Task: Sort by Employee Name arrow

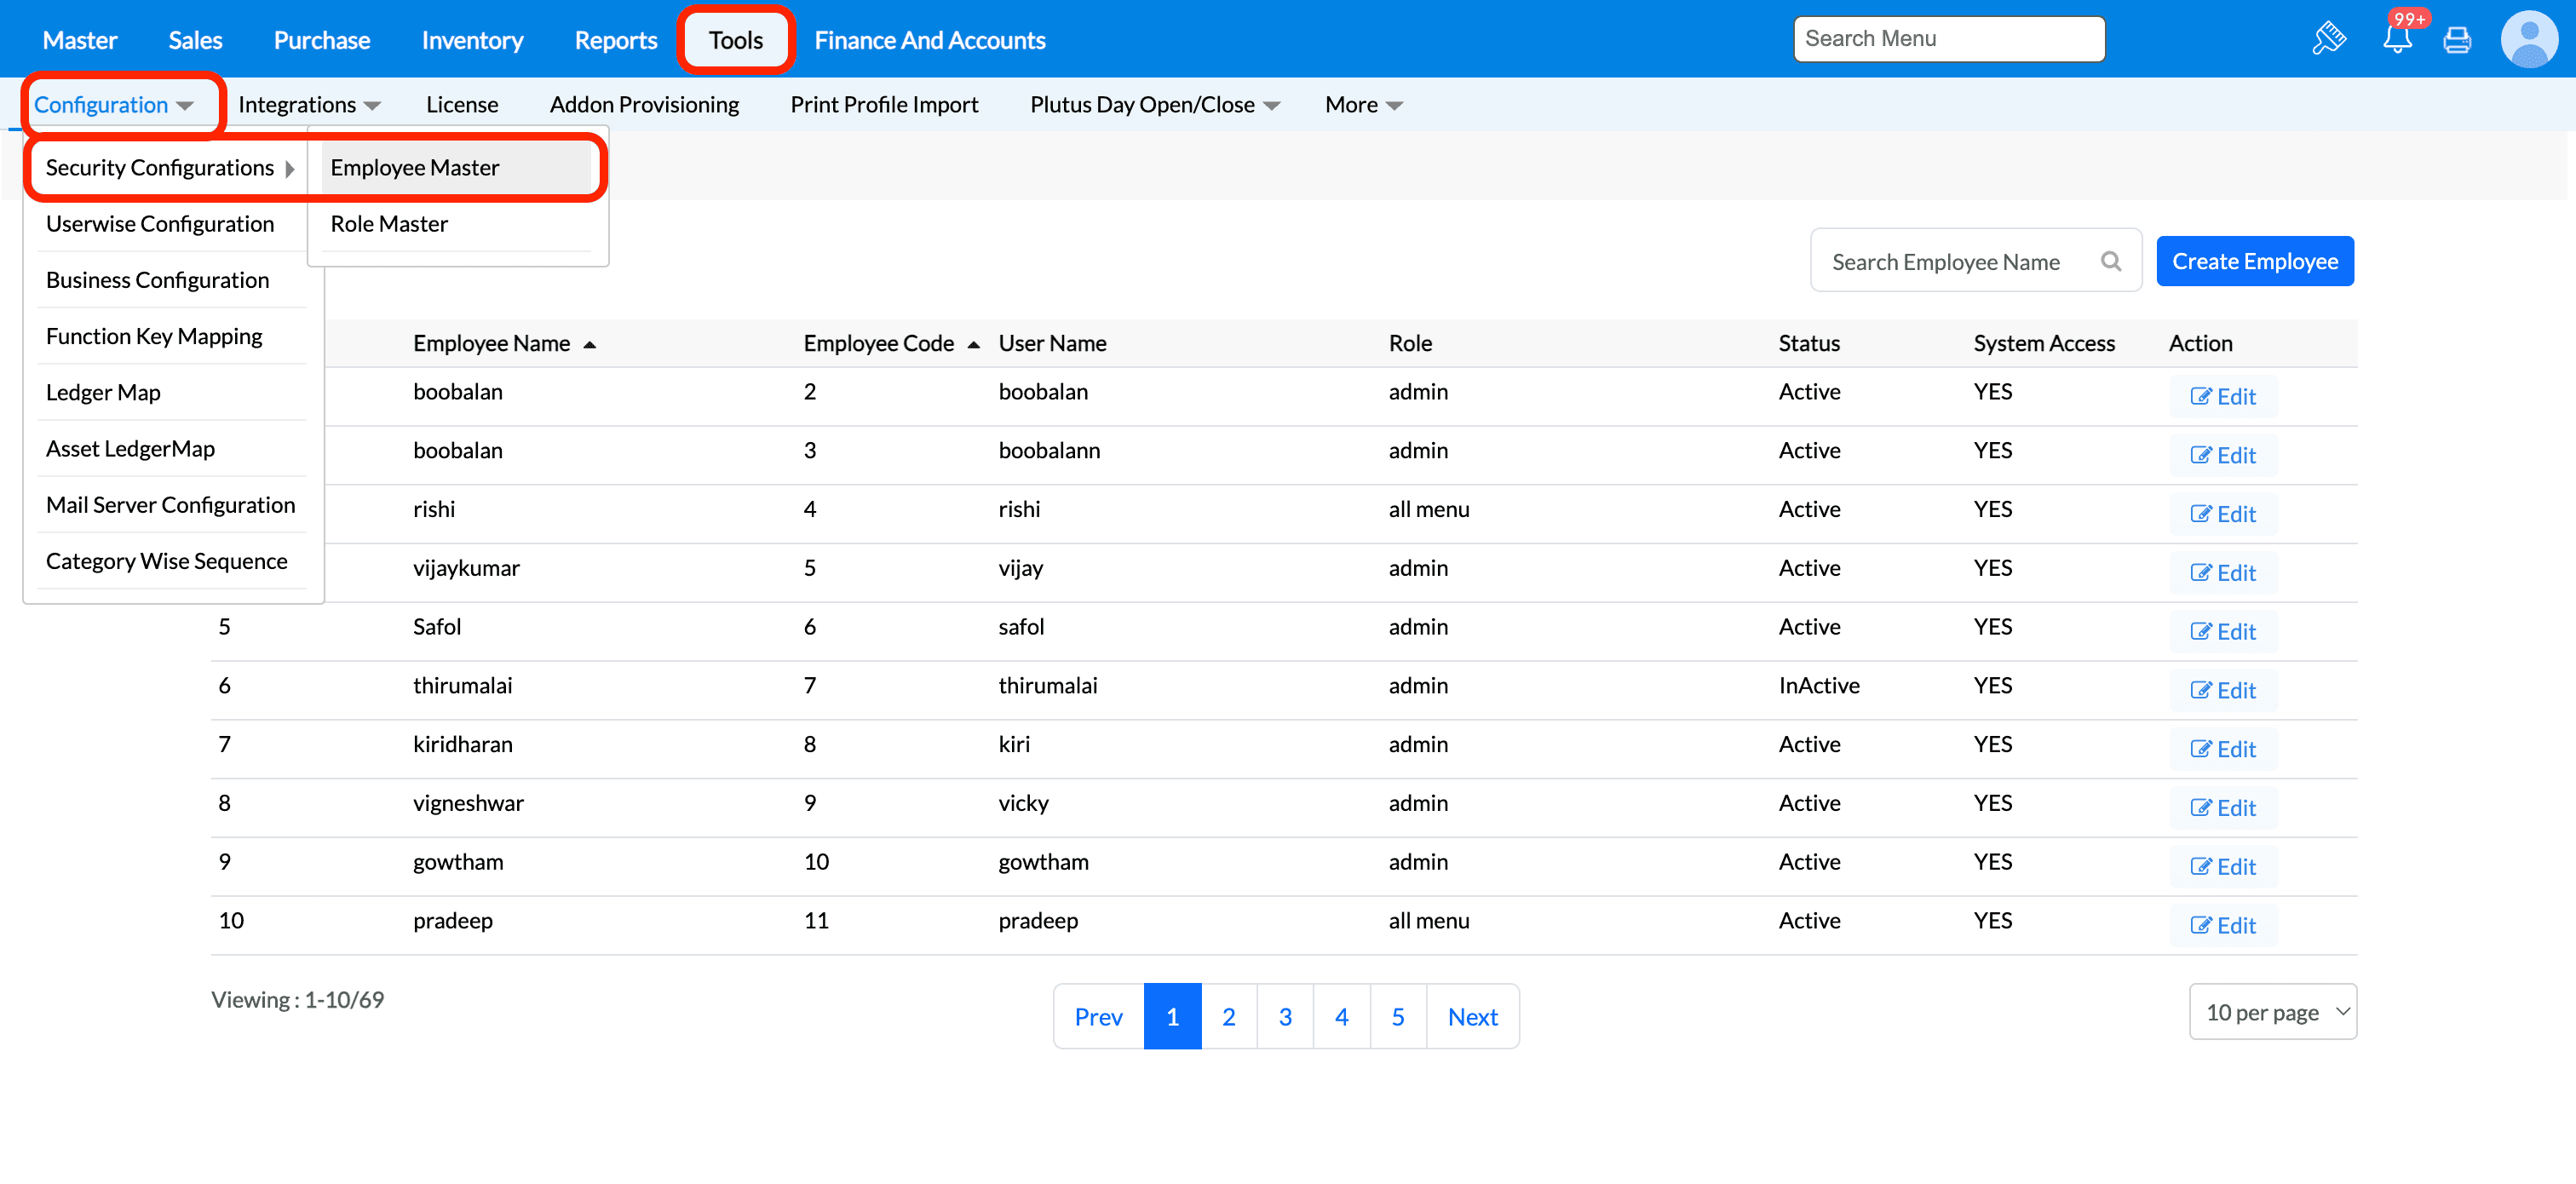Action: tap(590, 344)
